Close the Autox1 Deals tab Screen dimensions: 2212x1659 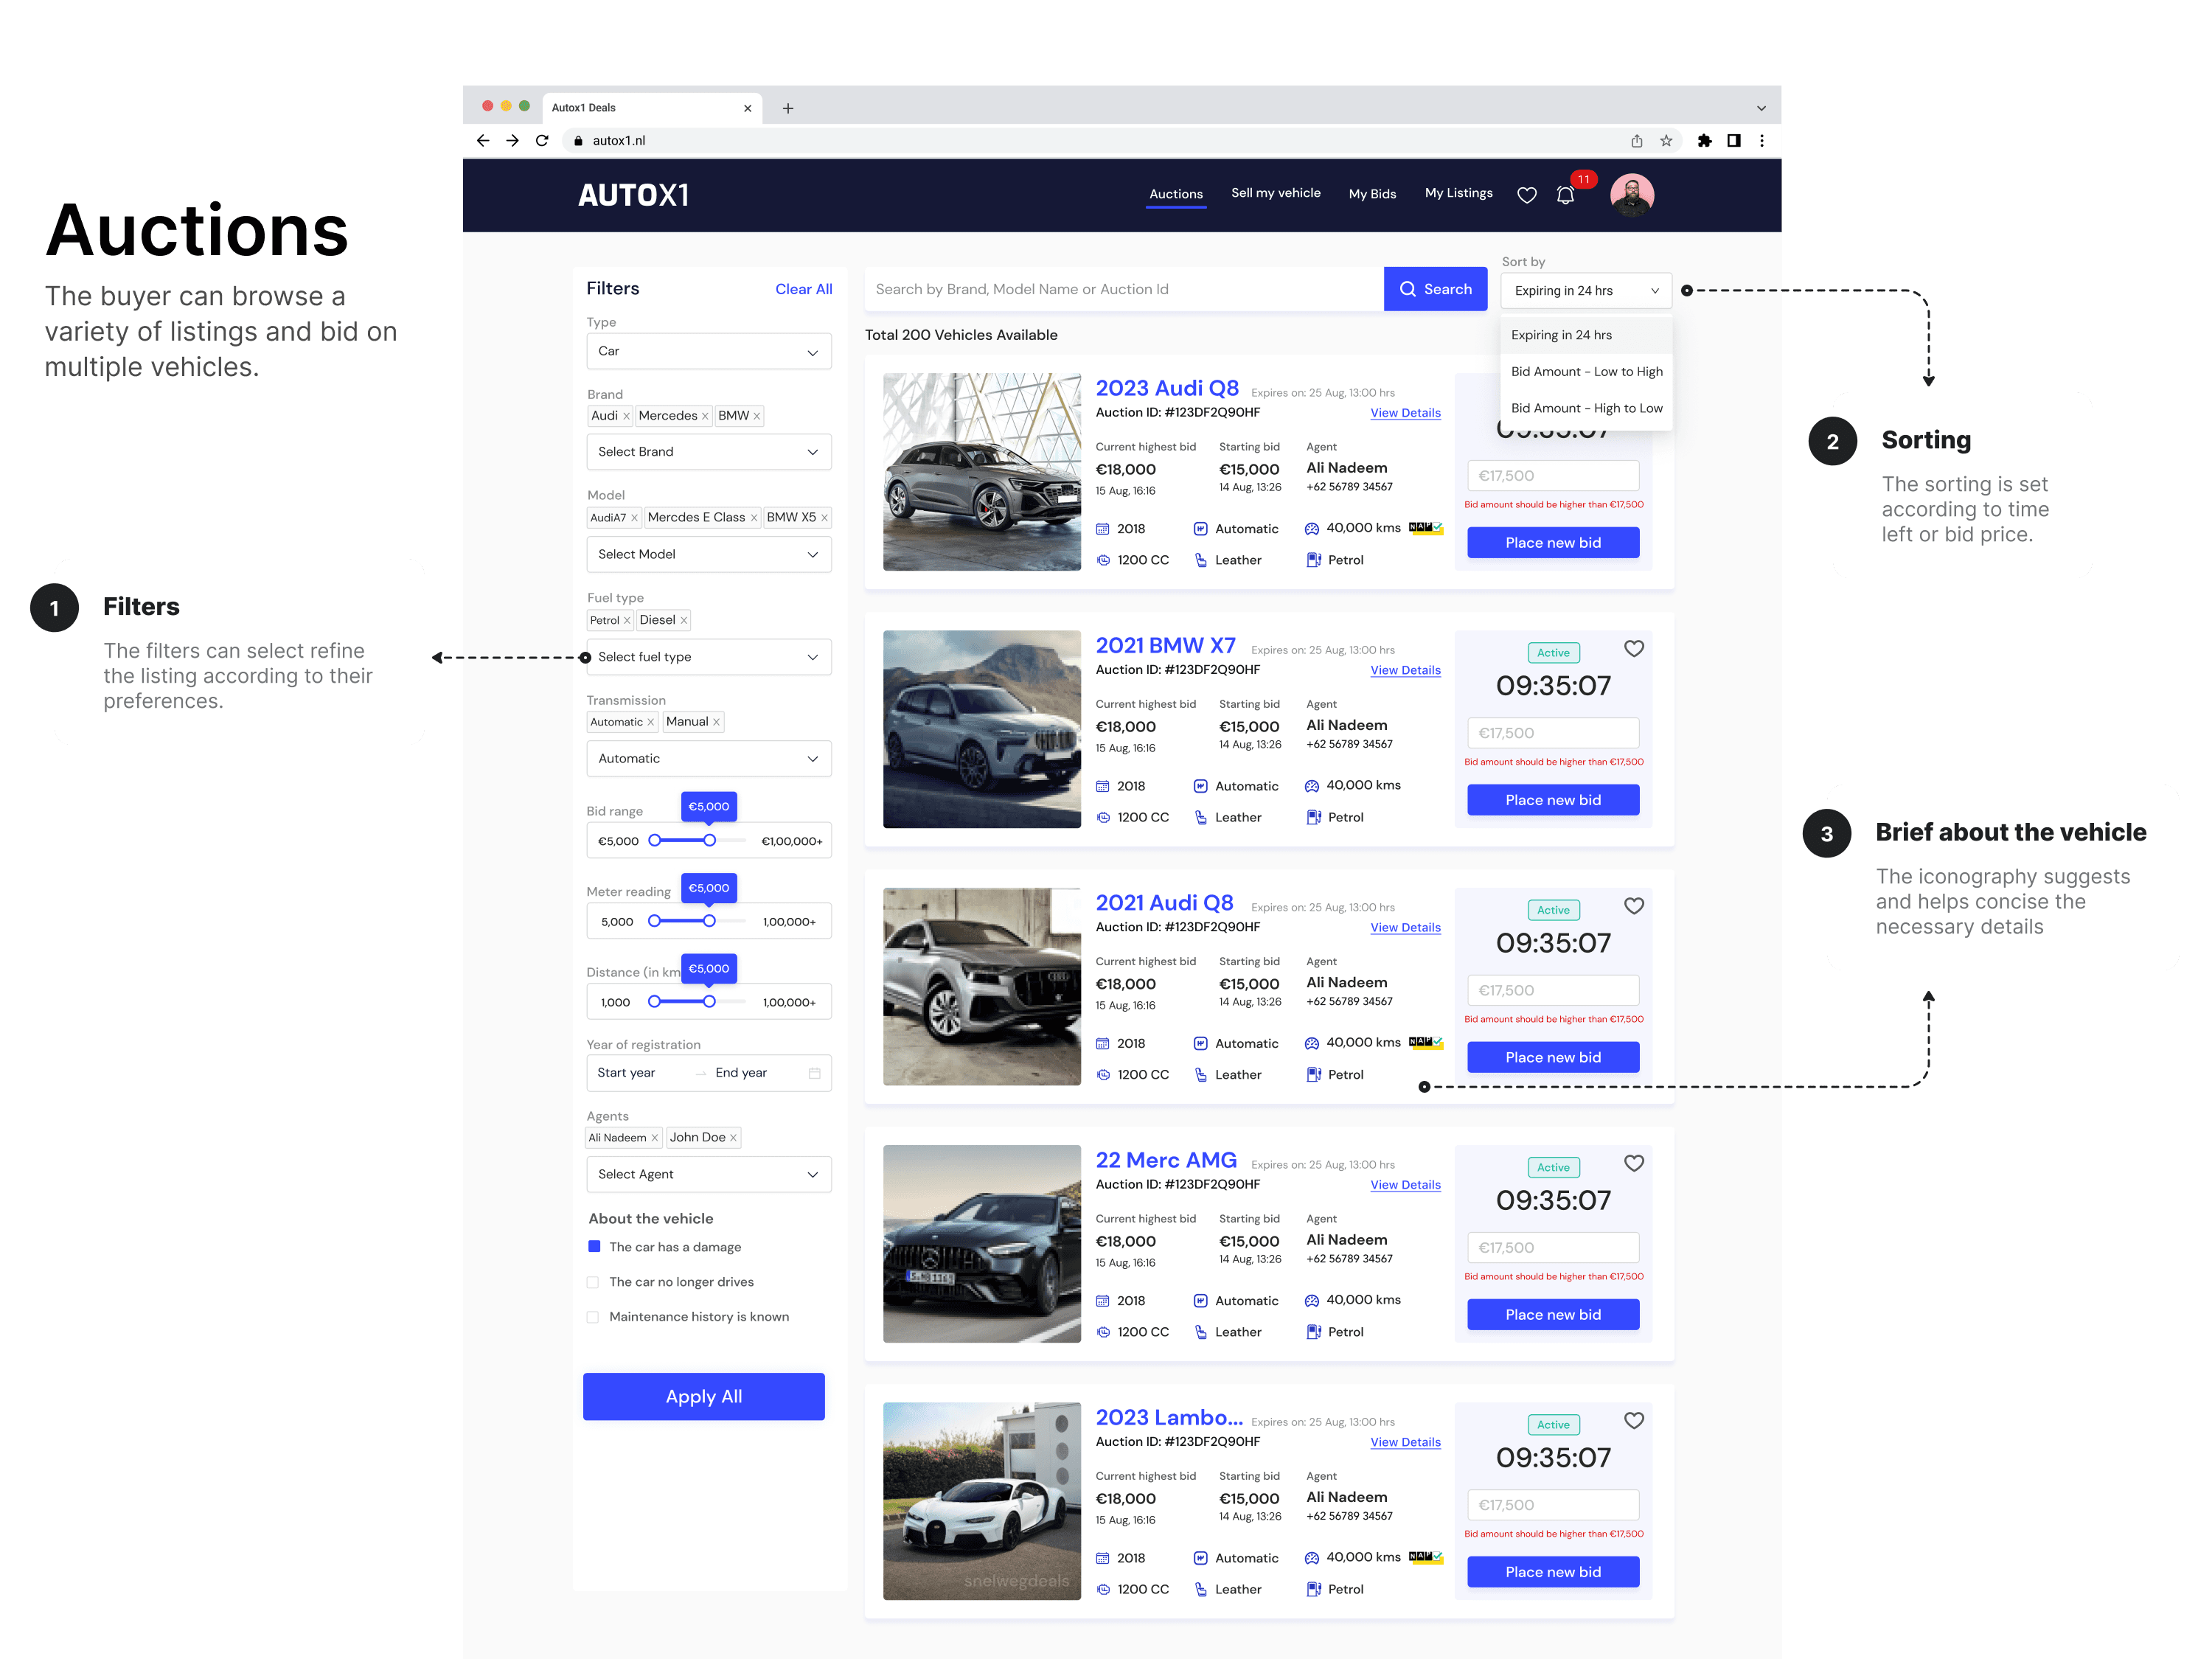coord(747,108)
